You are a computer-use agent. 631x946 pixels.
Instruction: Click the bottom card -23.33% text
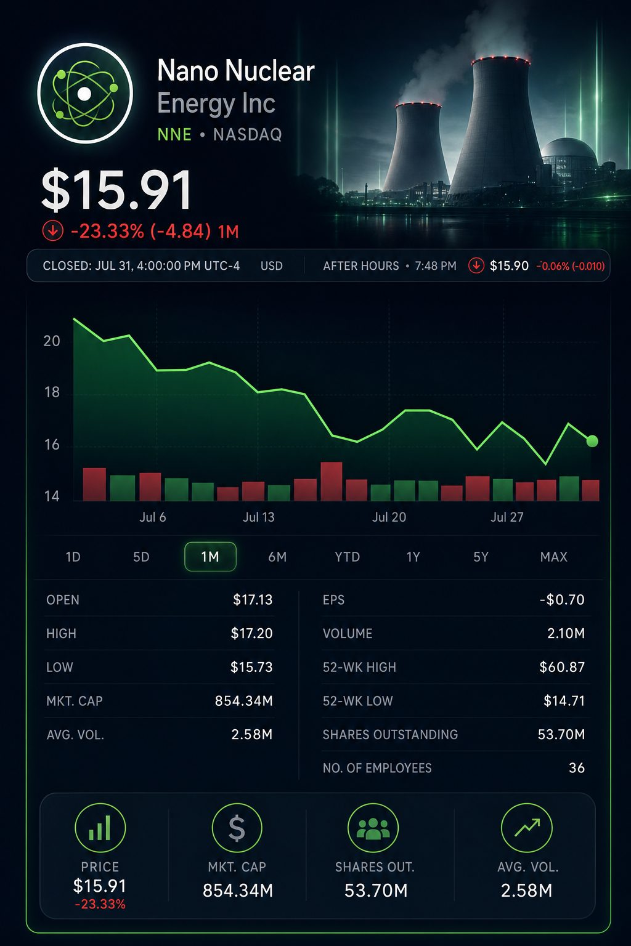click(100, 904)
